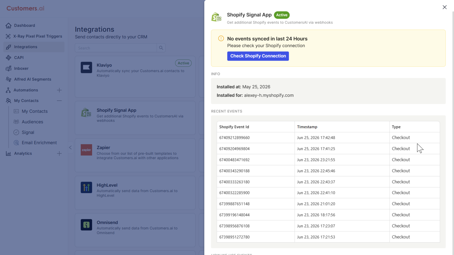The image size is (454, 255).
Task: Collapse the My Contacts section
Action: tap(59, 101)
